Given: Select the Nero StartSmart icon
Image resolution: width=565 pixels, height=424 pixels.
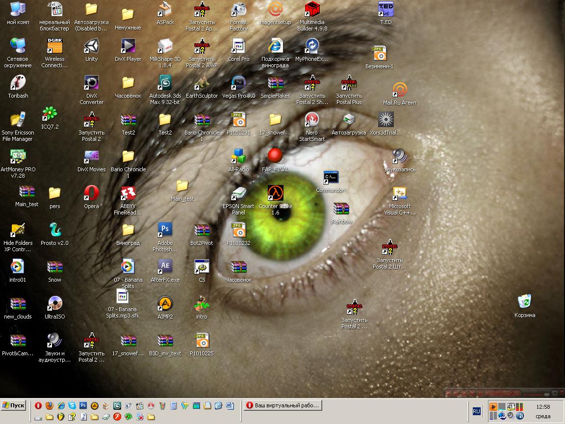Looking at the screenshot, I should tap(312, 121).
